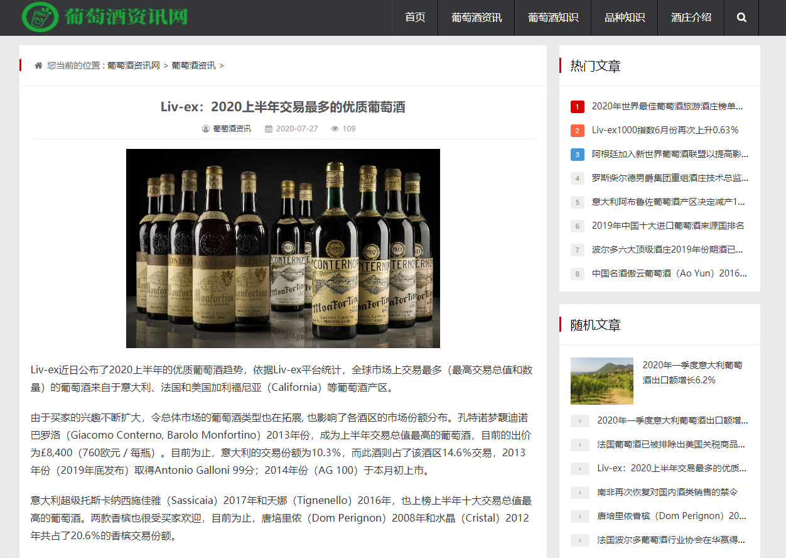Click the article title Liv-ex：2020上半年交易最多的优质葡萄酒
This screenshot has height=558, width=786.
coord(283,107)
